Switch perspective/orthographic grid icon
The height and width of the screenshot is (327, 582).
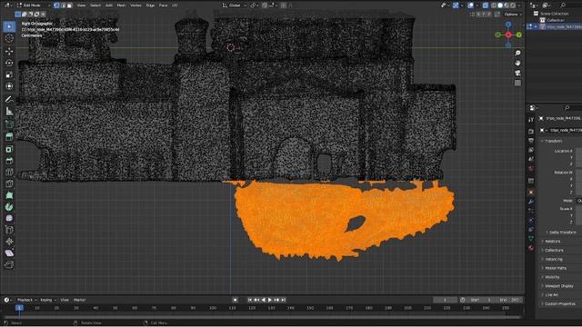click(x=517, y=83)
